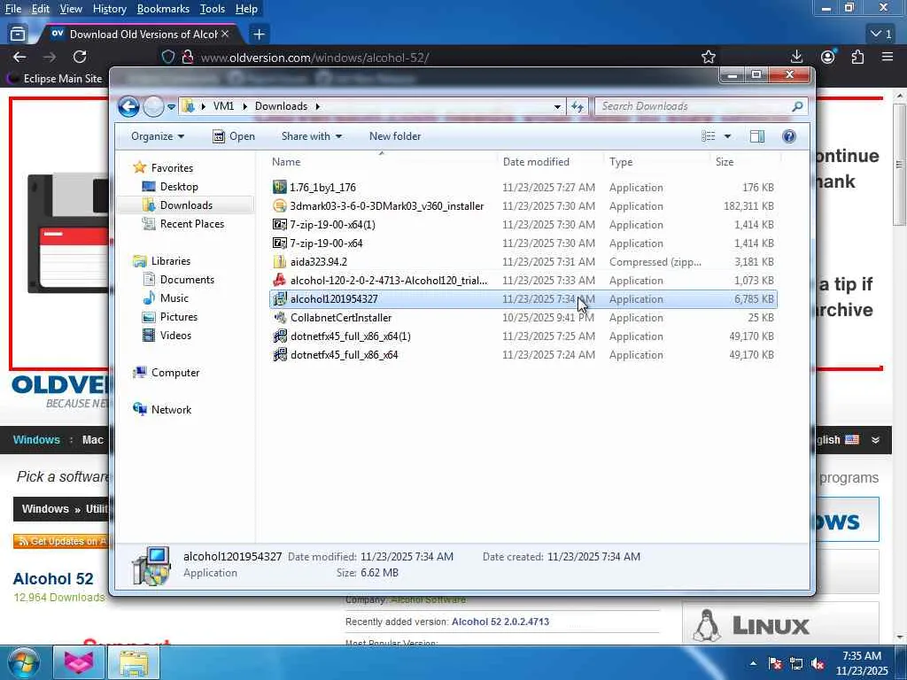Image resolution: width=907 pixels, height=680 pixels.
Task: Open the Documents library
Action: [187, 279]
